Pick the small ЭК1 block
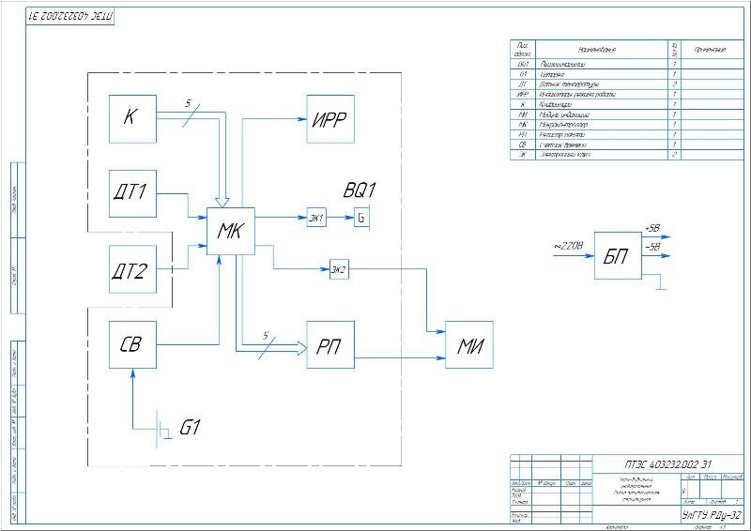The image size is (751, 531). [316, 218]
